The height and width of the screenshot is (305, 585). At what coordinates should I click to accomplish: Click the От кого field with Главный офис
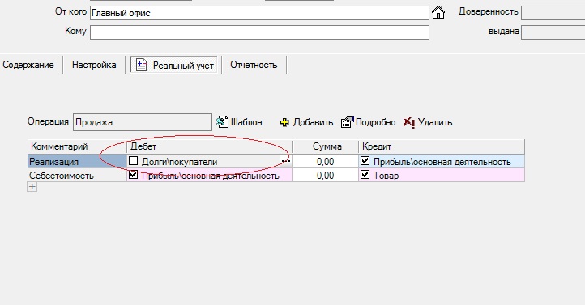pos(259,13)
